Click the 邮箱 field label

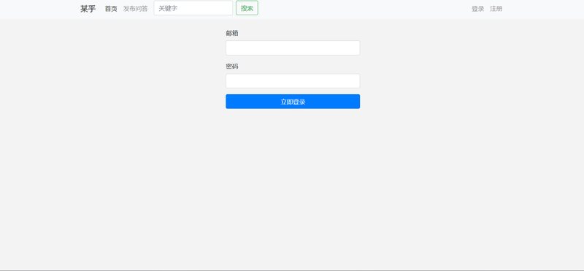(x=232, y=33)
